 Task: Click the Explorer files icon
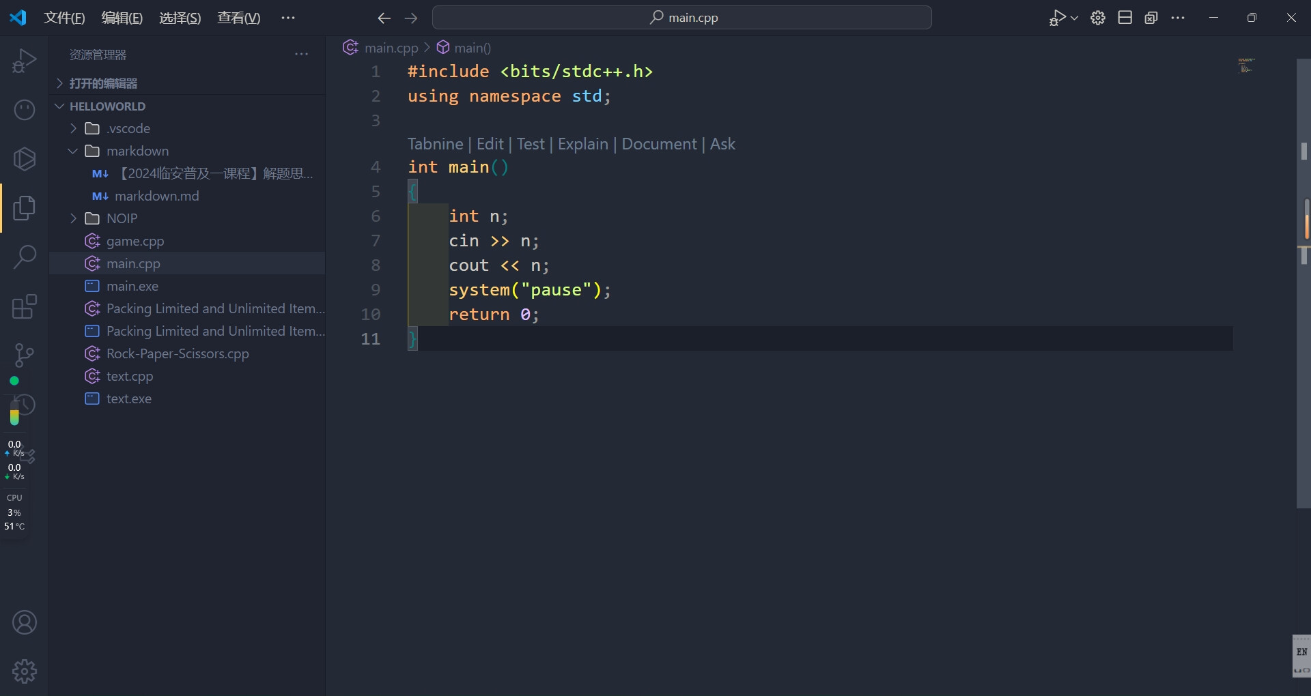click(25, 207)
